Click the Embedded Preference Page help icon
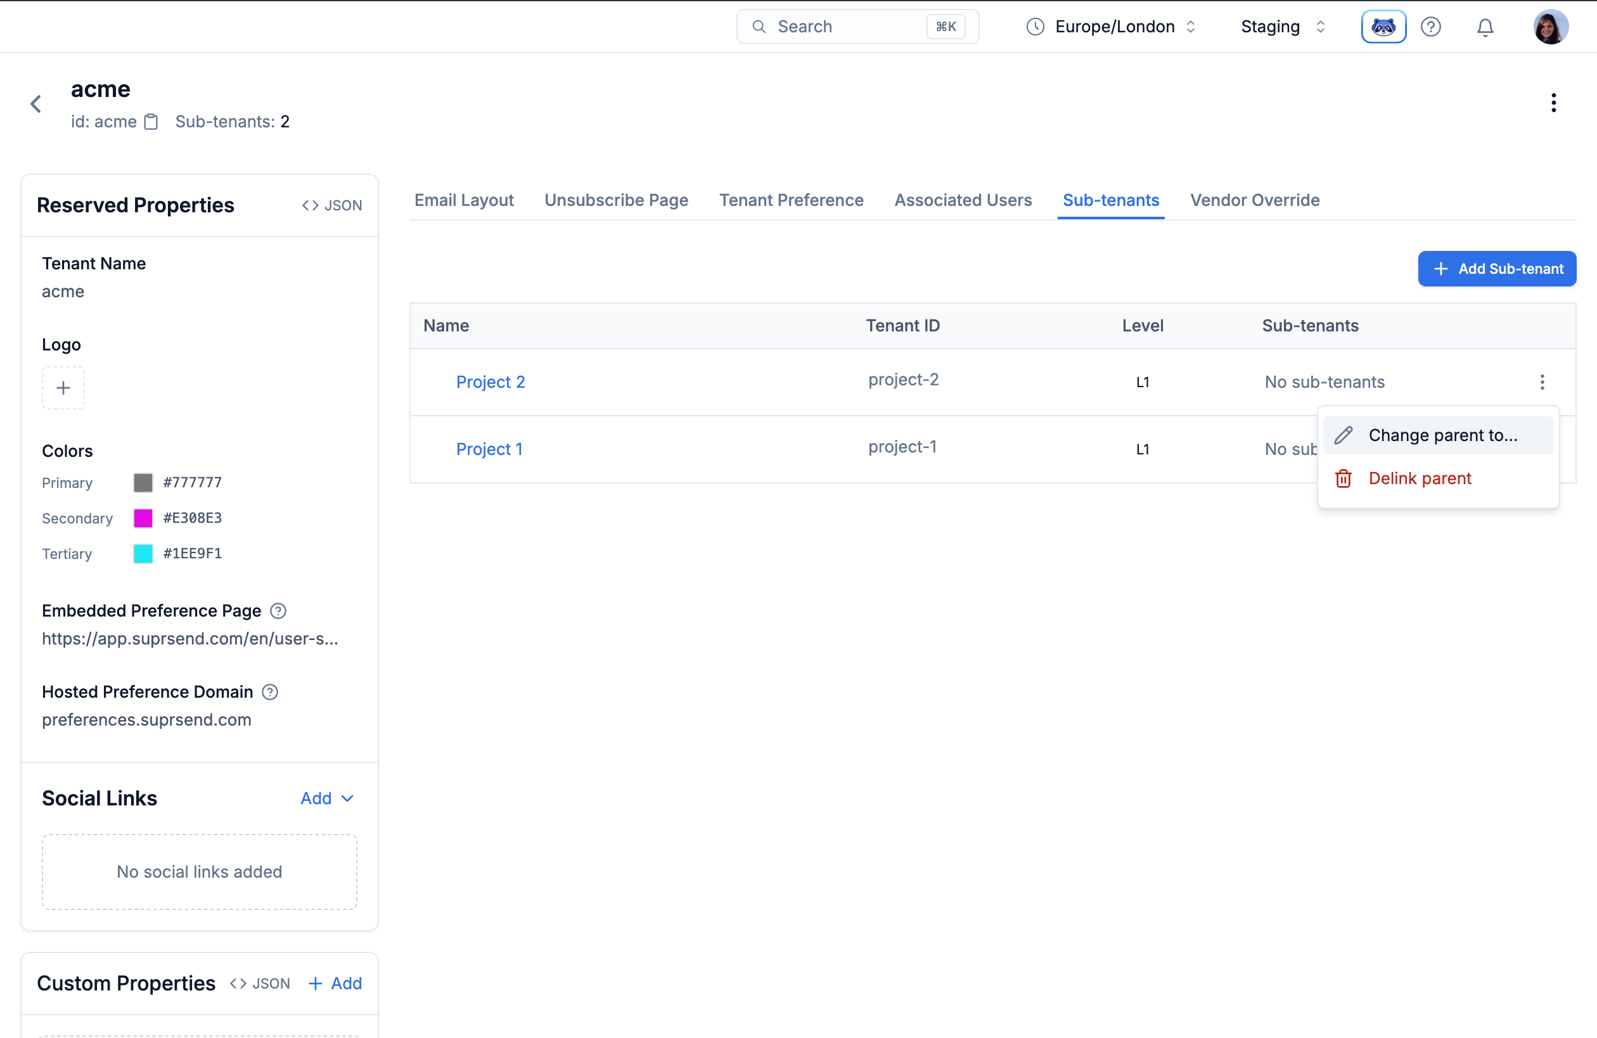 tap(278, 611)
